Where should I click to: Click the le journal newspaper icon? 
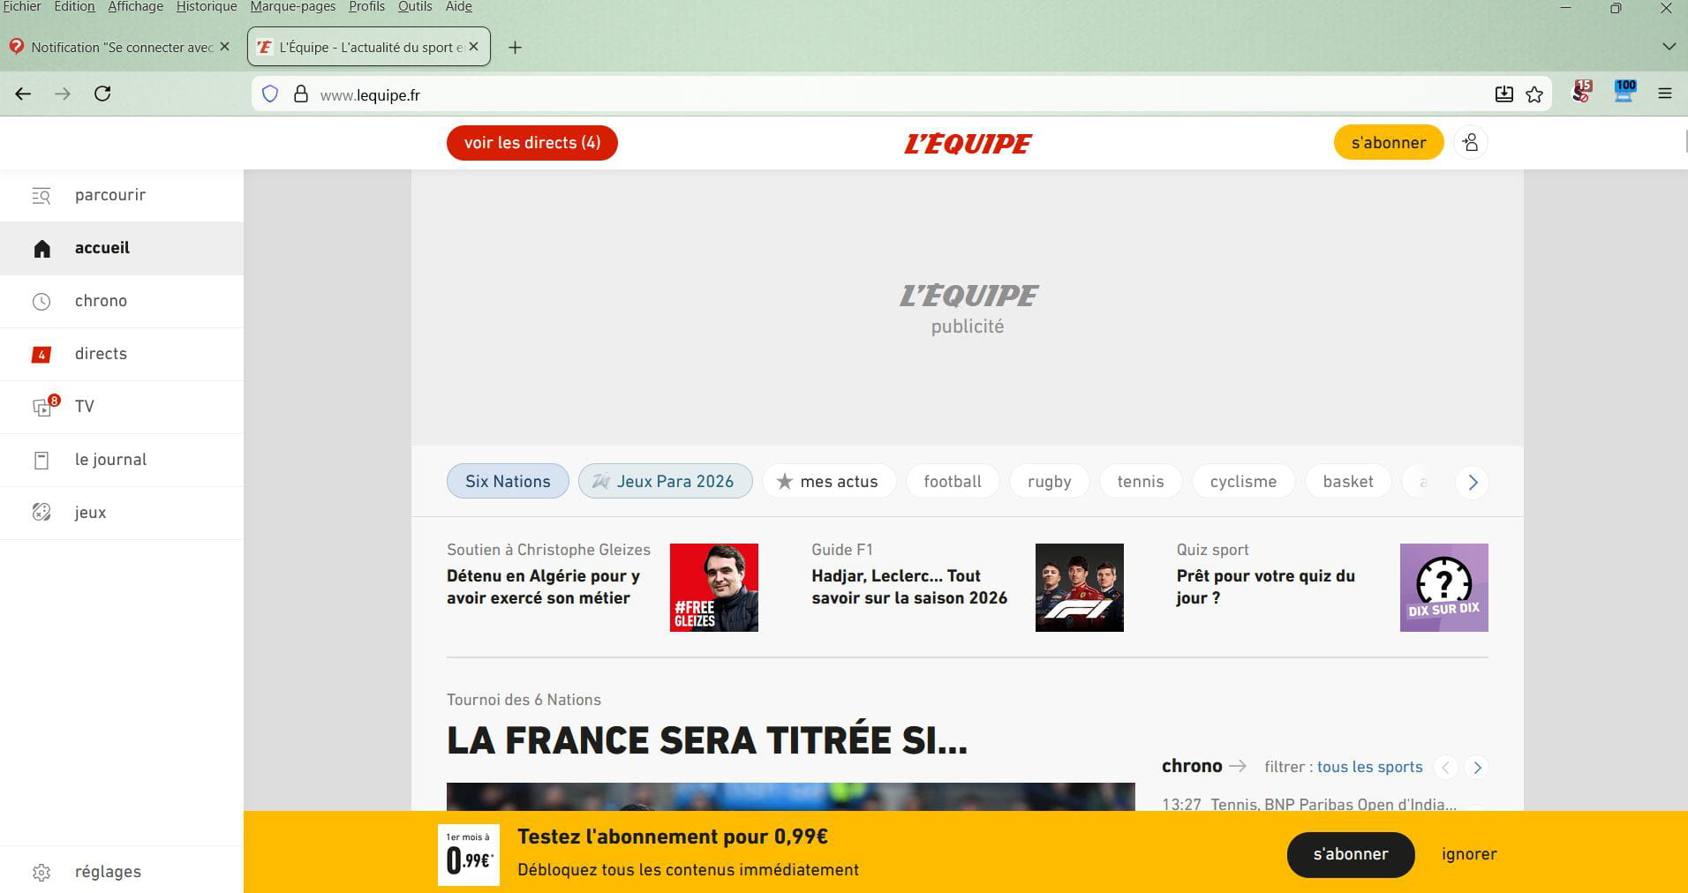tap(41, 460)
